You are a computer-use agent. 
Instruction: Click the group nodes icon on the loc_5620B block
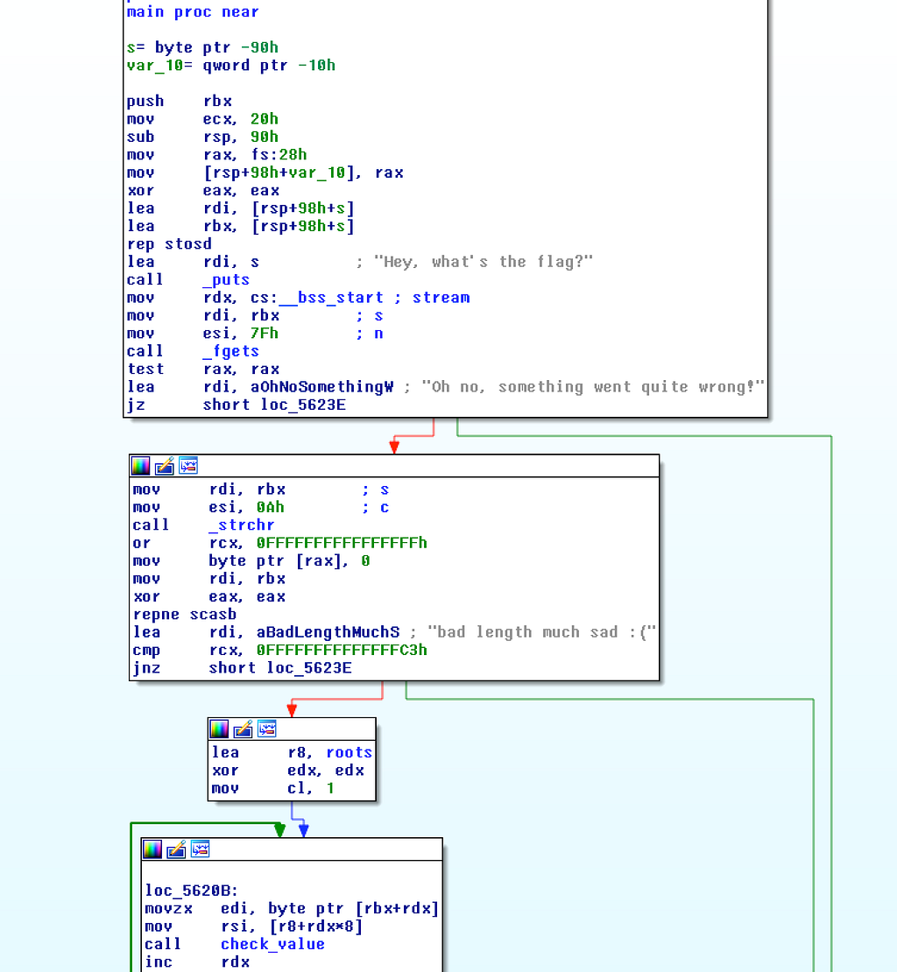pyautogui.click(x=201, y=849)
